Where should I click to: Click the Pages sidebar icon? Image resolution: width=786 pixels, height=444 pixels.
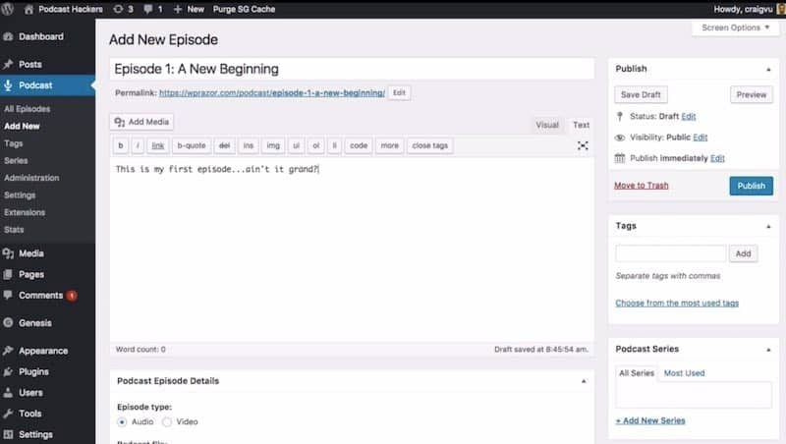8,275
